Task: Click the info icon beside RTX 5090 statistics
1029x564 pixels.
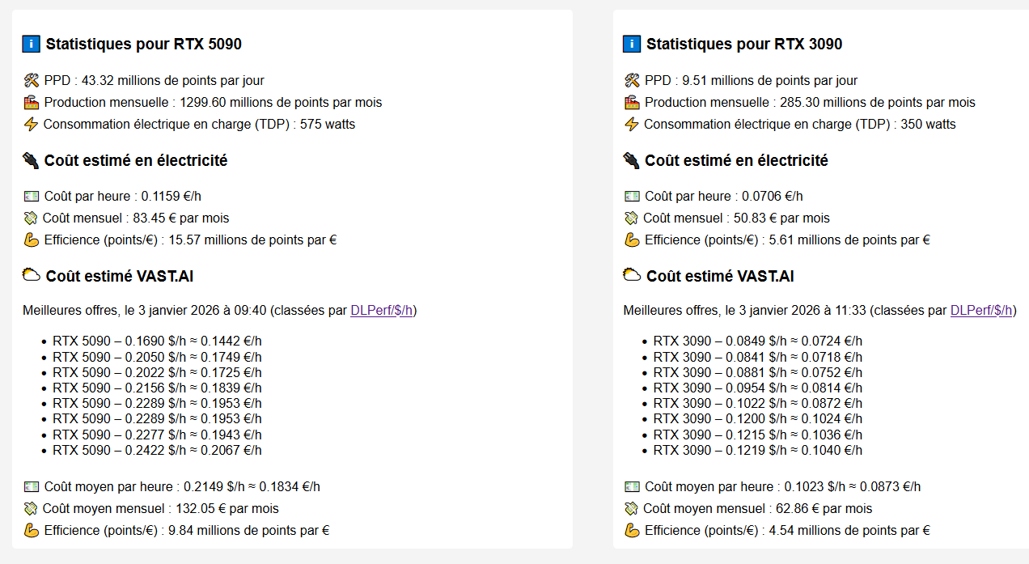Action: click(31, 45)
